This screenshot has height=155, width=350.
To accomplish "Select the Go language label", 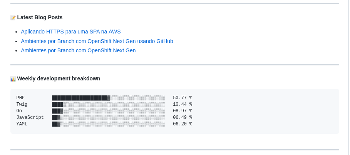I will 19,111.
